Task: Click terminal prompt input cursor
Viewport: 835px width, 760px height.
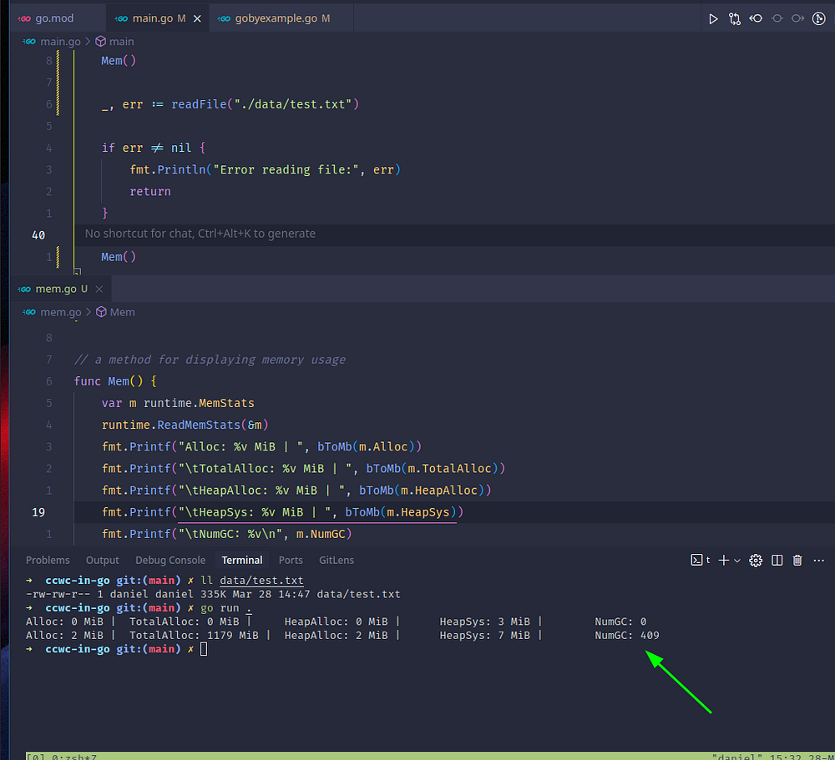Action: click(204, 649)
